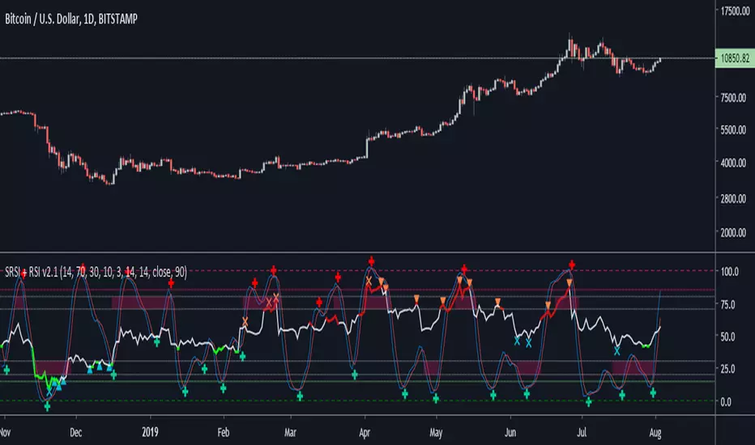Click the Apr label on time axis
This screenshot has height=445, width=755.
[365, 433]
